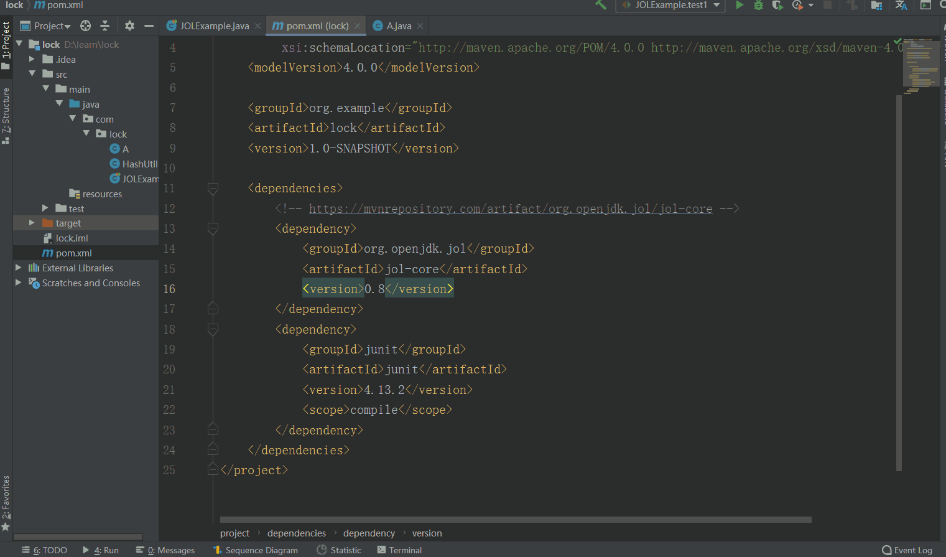The height and width of the screenshot is (557, 946).
Task: Run the JOLExample.test1 configuration
Action: click(740, 5)
